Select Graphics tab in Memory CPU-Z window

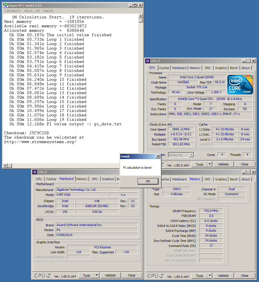(x=221, y=179)
